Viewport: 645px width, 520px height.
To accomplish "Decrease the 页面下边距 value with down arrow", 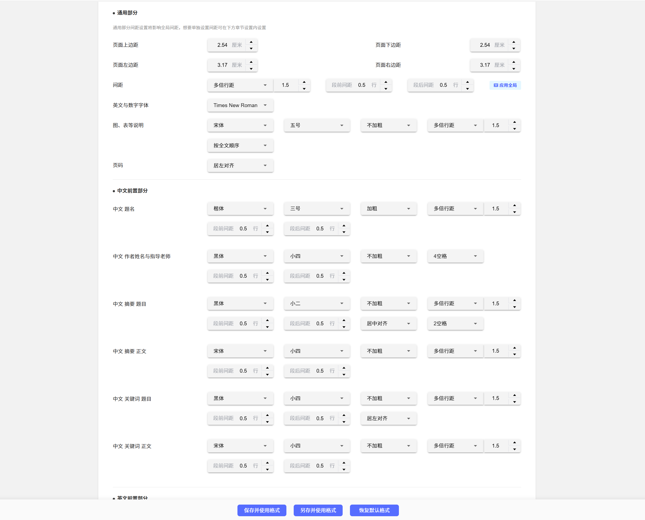I will 514,48.
